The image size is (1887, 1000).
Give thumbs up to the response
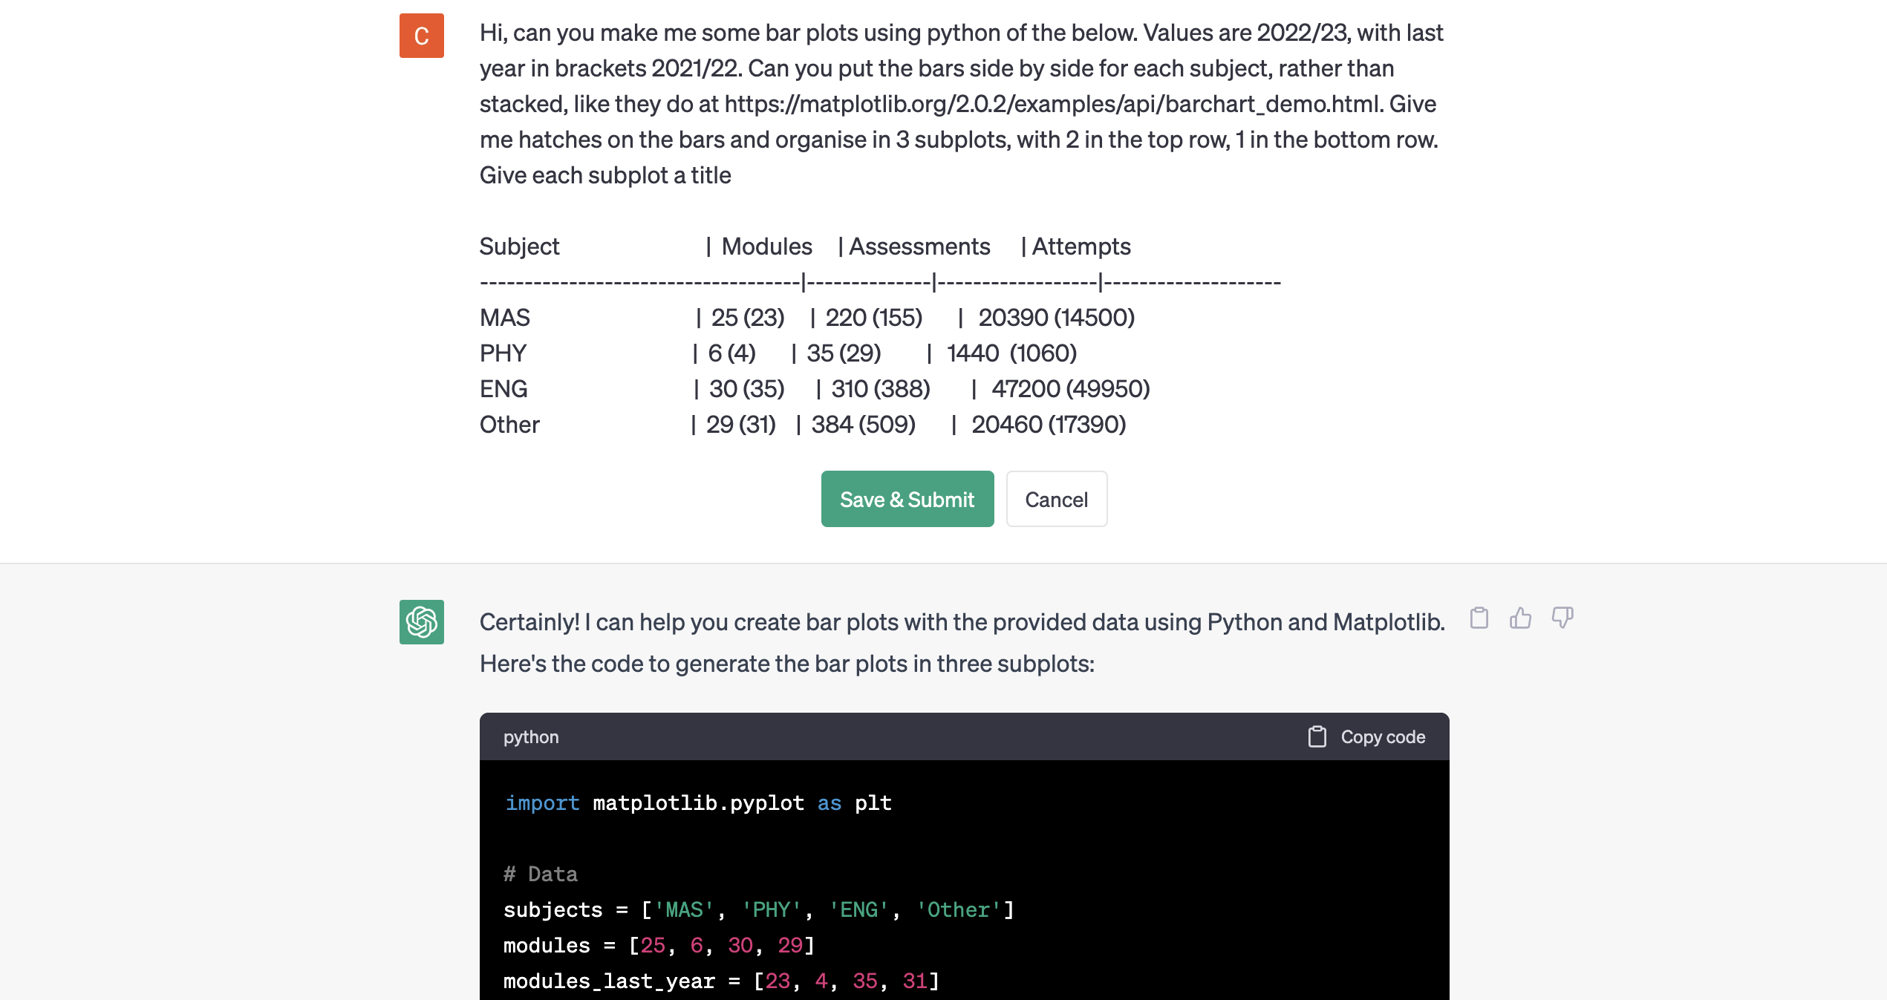click(x=1520, y=618)
